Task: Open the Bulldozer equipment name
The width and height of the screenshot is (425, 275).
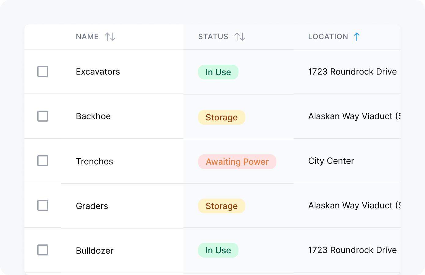Action: 94,251
